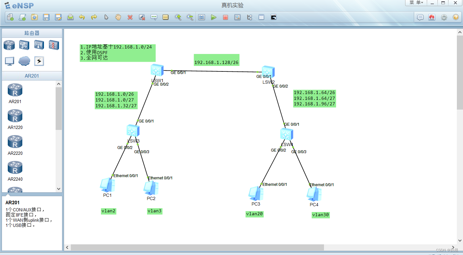
Task: Pick the AR2240 router model
Action: coord(15,168)
